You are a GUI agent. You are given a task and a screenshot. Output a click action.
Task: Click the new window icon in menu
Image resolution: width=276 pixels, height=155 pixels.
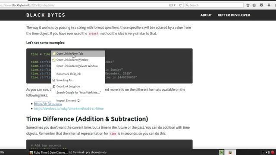click(x=54, y=60)
